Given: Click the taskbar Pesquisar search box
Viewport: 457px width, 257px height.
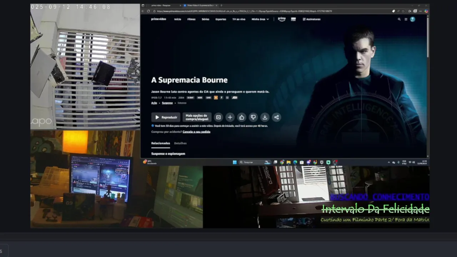Looking at the screenshot, I should point(255,162).
